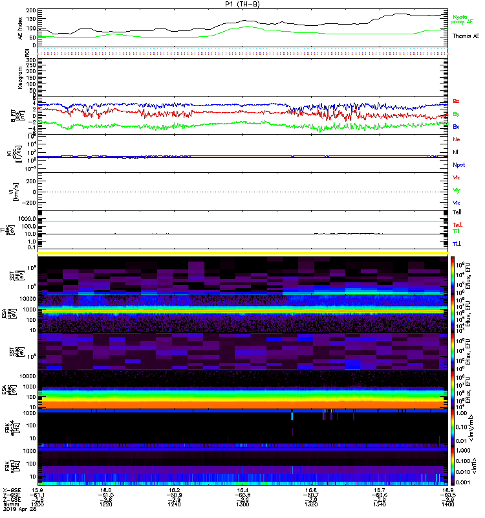Click the "1220" time tick label
The image size is (485, 518).
click(105, 504)
